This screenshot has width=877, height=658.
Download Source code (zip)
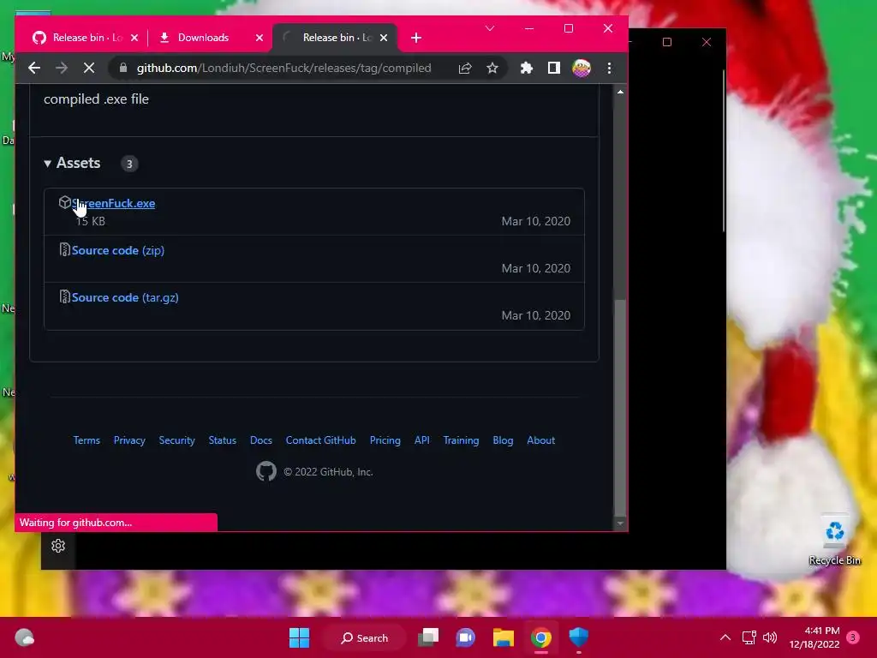click(x=118, y=250)
